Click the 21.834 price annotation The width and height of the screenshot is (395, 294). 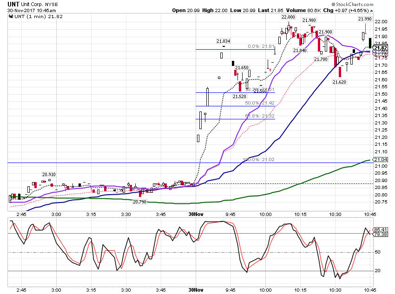pos(223,41)
